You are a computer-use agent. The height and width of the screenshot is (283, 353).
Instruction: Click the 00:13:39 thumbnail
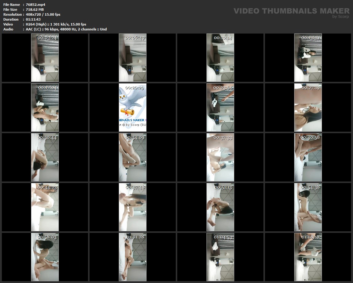[308, 58]
